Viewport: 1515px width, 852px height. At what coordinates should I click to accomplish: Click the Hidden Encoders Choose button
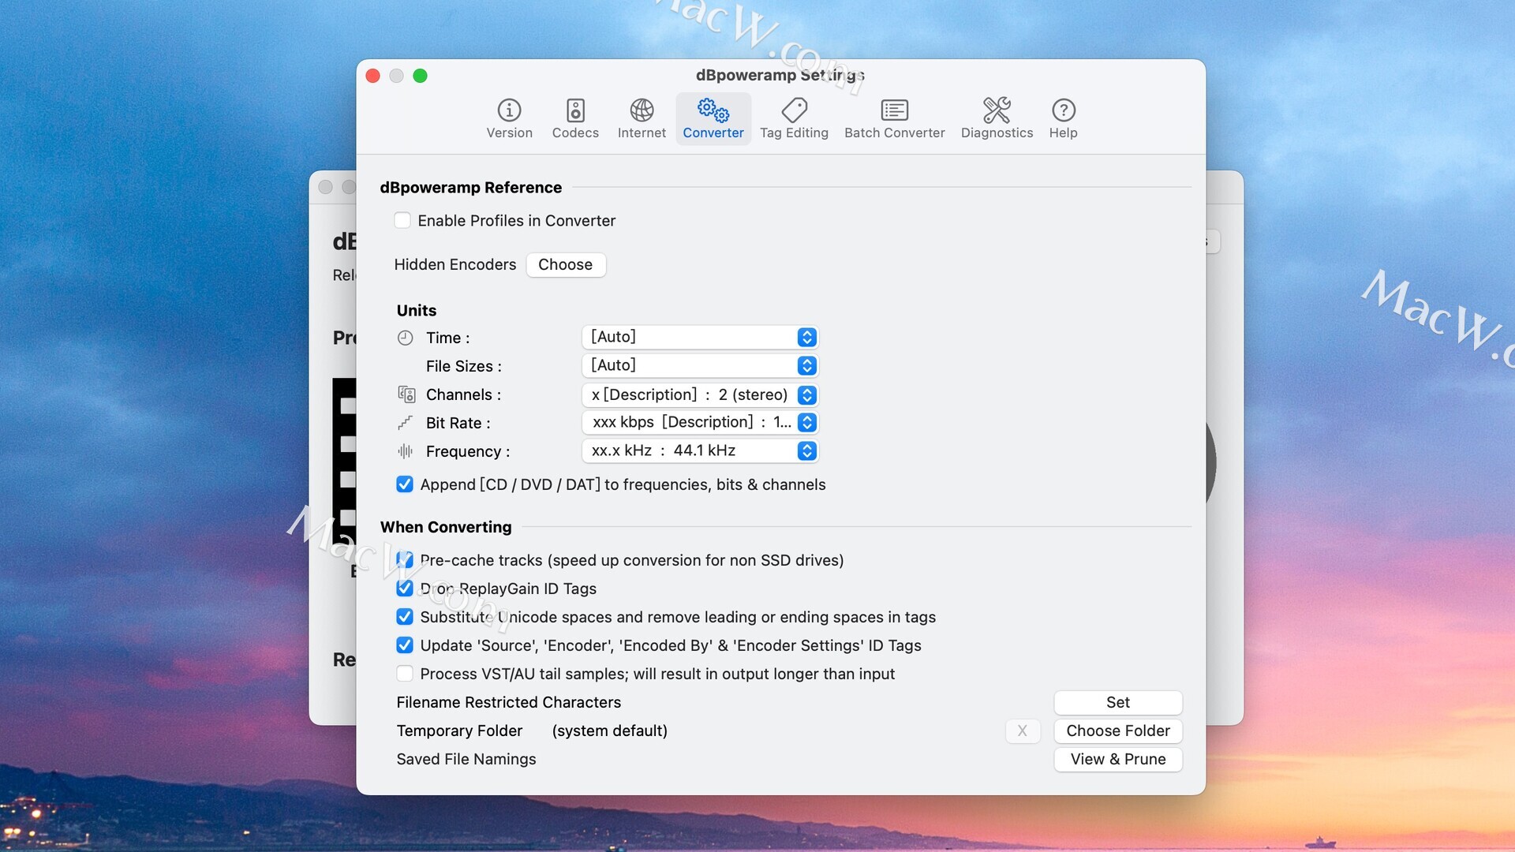(x=565, y=265)
